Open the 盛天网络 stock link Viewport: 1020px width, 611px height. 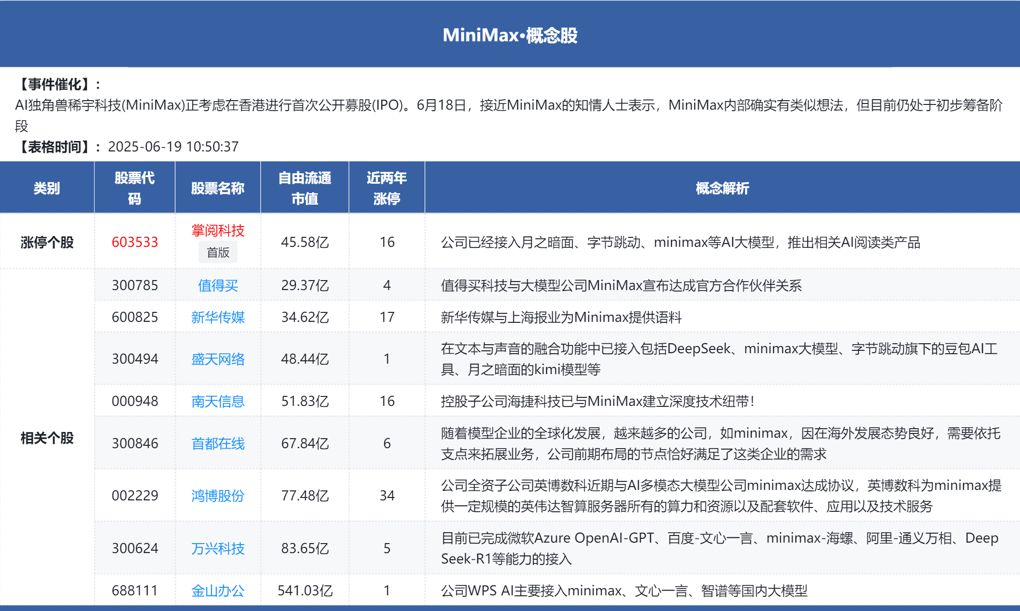217,359
